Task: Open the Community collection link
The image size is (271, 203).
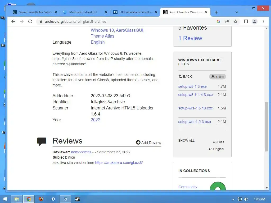Action: [x=188, y=187]
